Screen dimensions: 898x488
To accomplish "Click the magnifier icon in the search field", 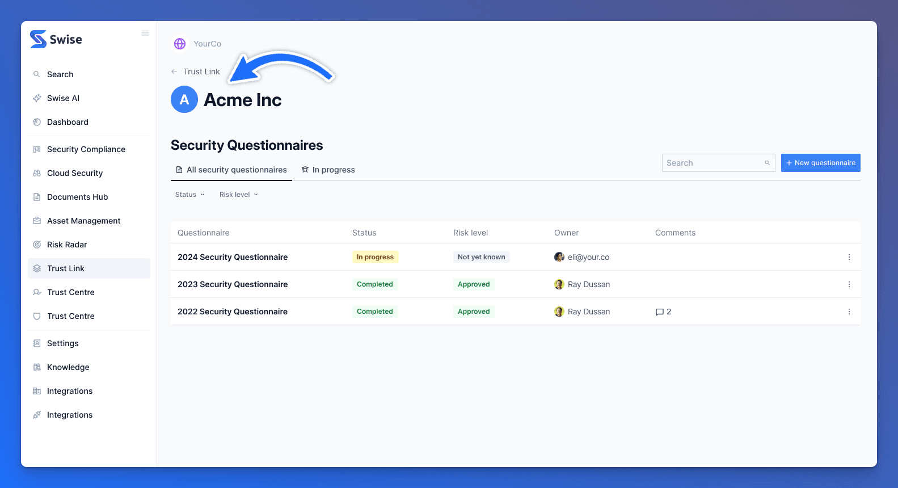I will click(767, 163).
